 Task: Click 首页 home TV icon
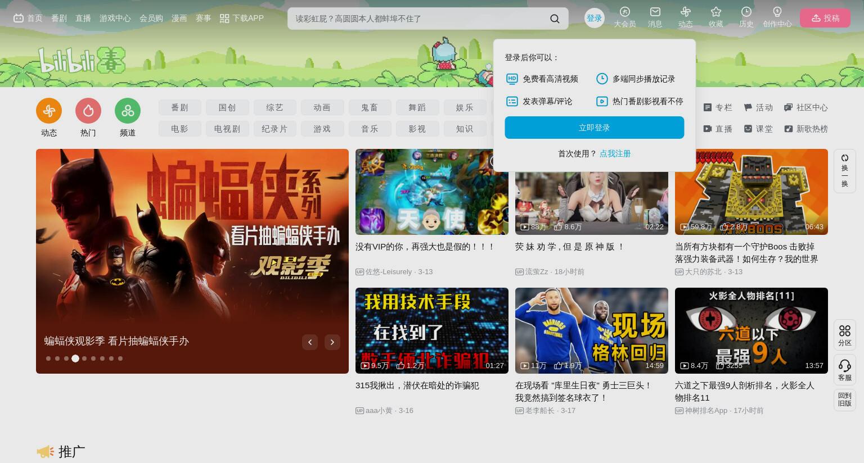pyautogui.click(x=19, y=18)
